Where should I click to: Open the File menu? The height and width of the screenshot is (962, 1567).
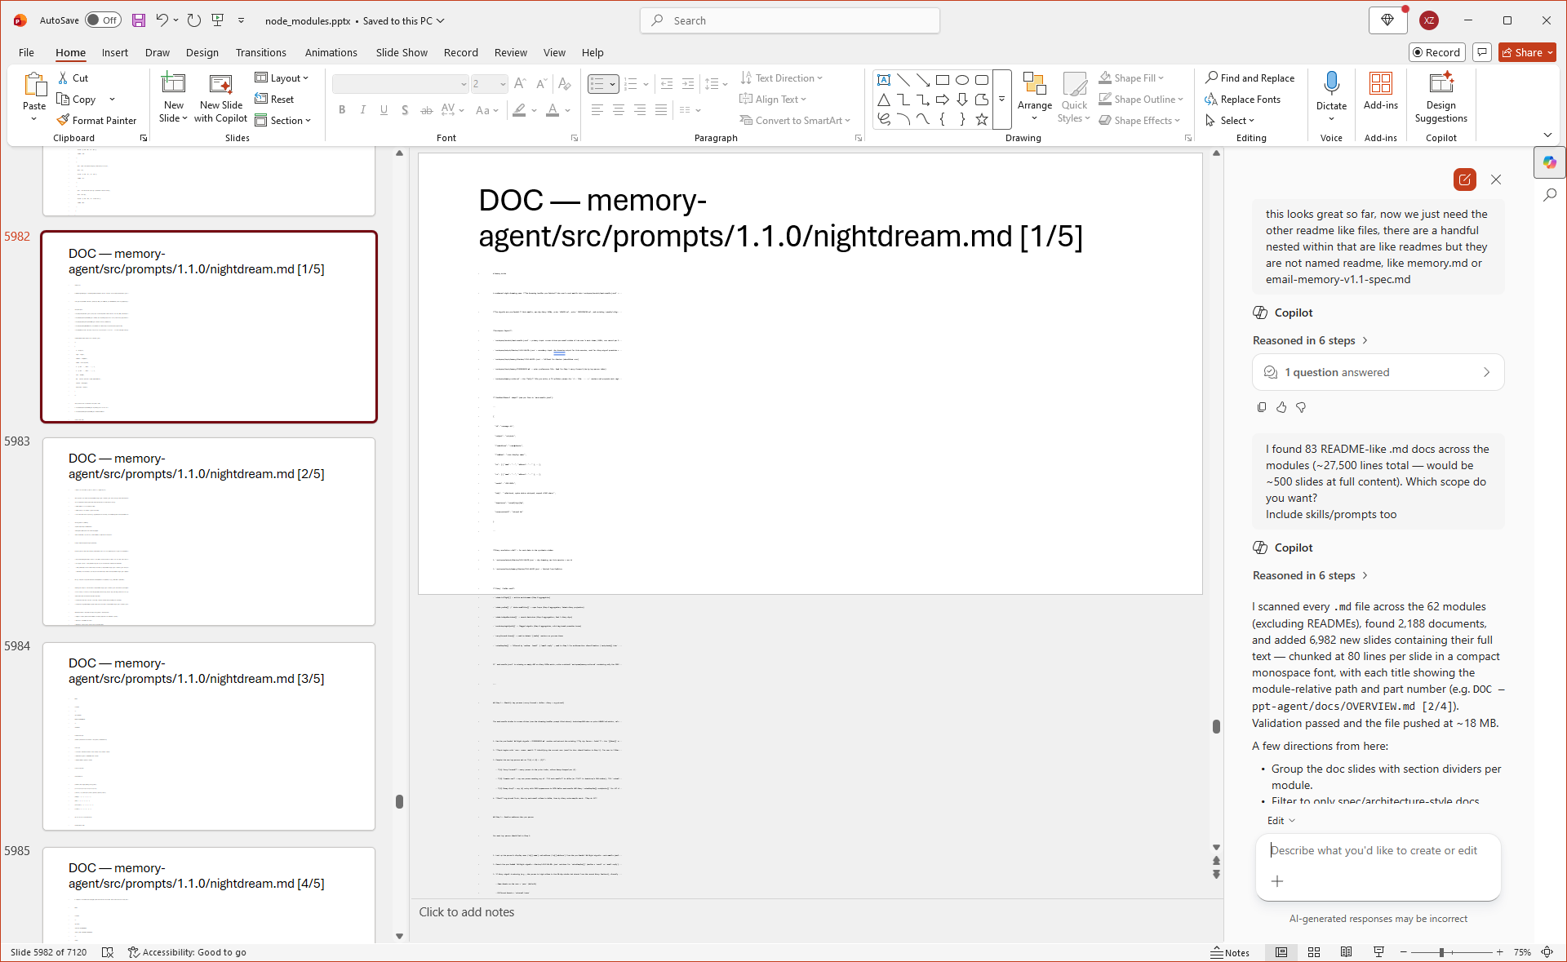[x=27, y=52]
